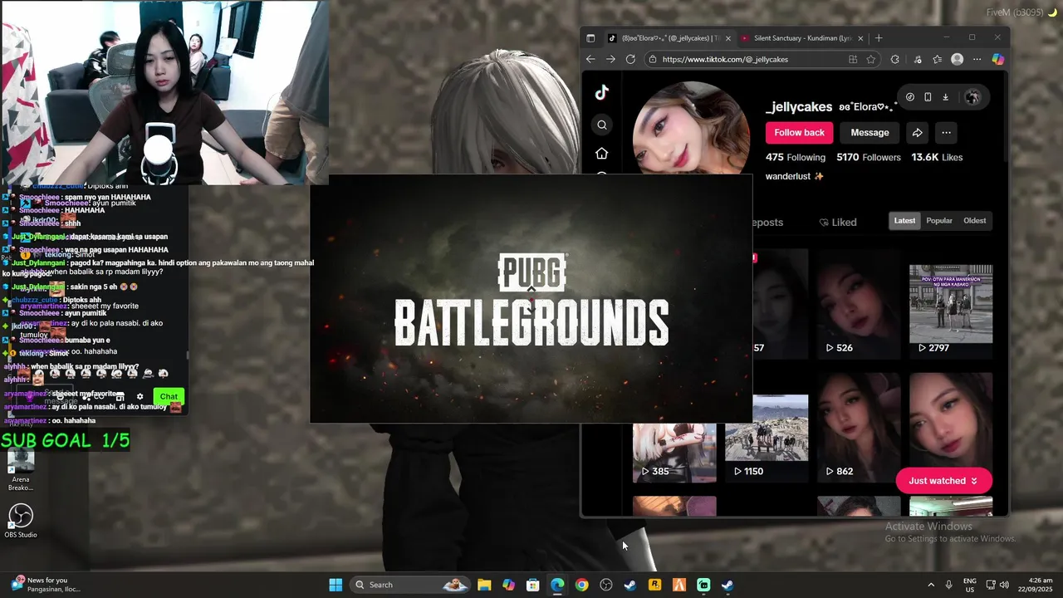This screenshot has width=1063, height=598.
Task: Open Edge settings and more menu
Action: (x=977, y=59)
